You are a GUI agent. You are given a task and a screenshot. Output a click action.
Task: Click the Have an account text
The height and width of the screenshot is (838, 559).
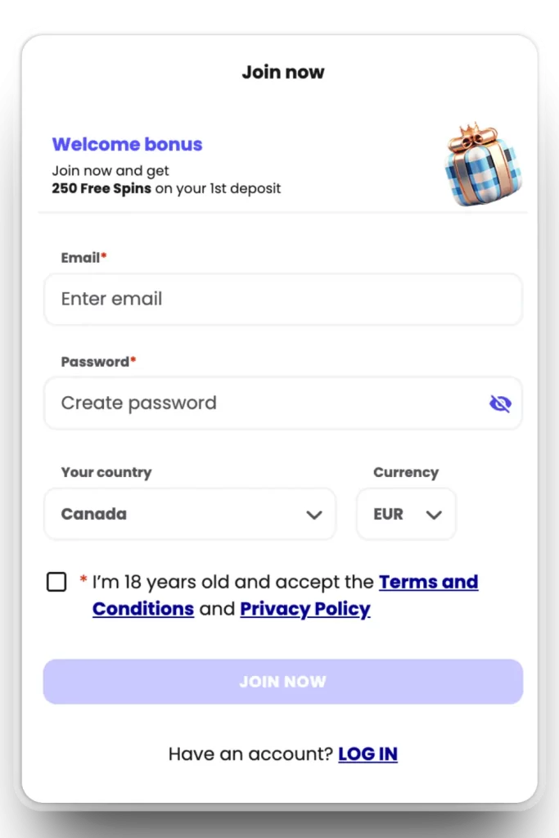point(250,754)
